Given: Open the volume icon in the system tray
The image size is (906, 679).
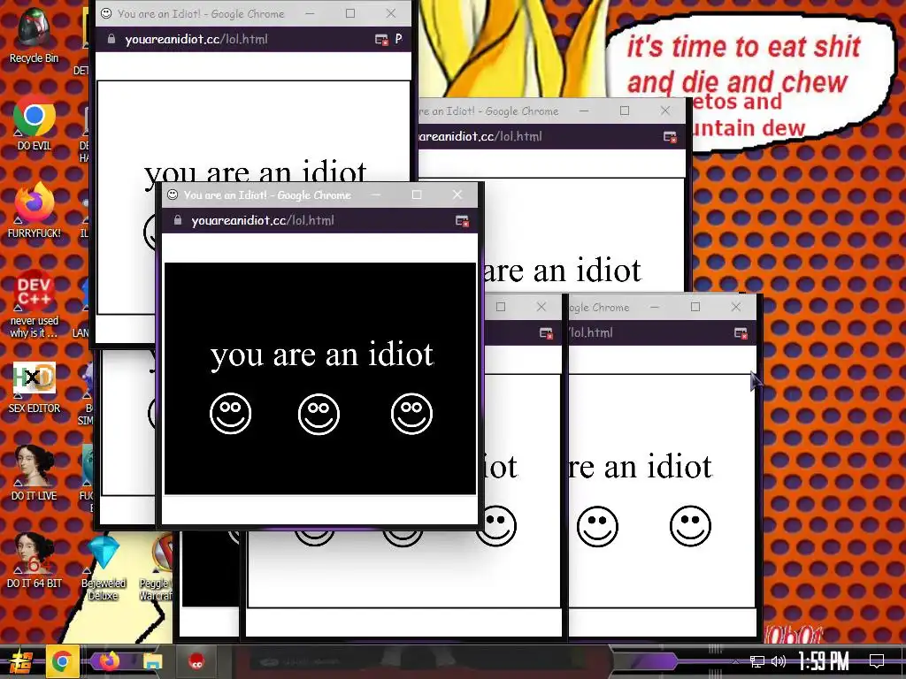Looking at the screenshot, I should (x=779, y=661).
